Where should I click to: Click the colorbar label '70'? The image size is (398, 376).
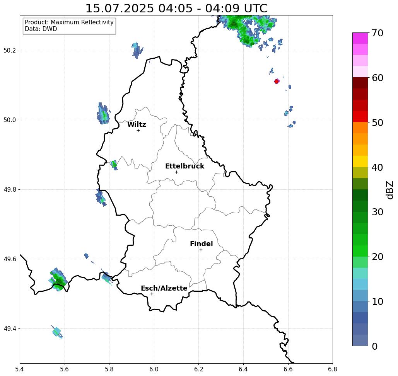pos(378,33)
